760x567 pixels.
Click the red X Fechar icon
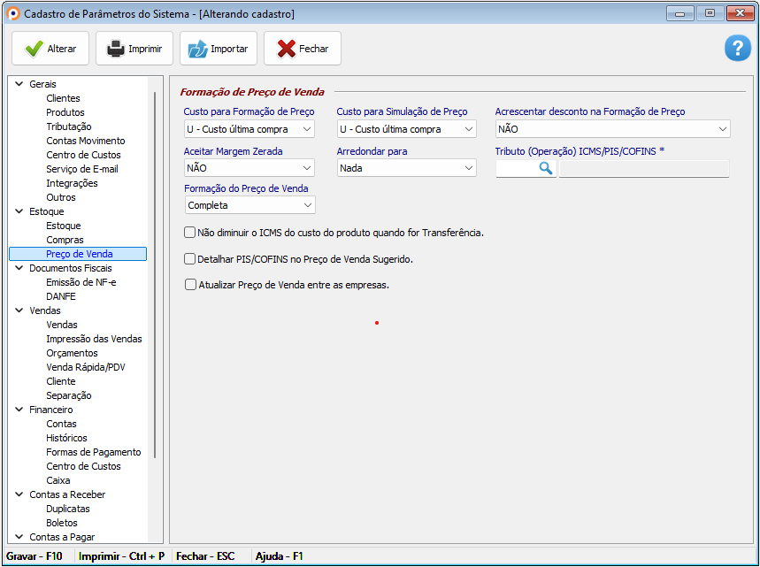(x=286, y=50)
